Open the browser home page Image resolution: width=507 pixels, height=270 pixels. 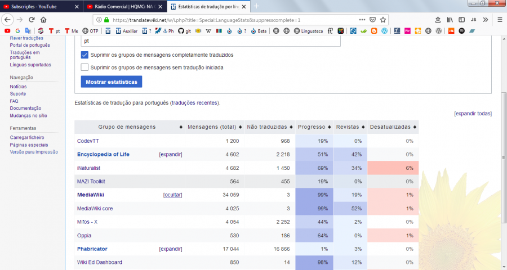pyautogui.click(x=43, y=20)
